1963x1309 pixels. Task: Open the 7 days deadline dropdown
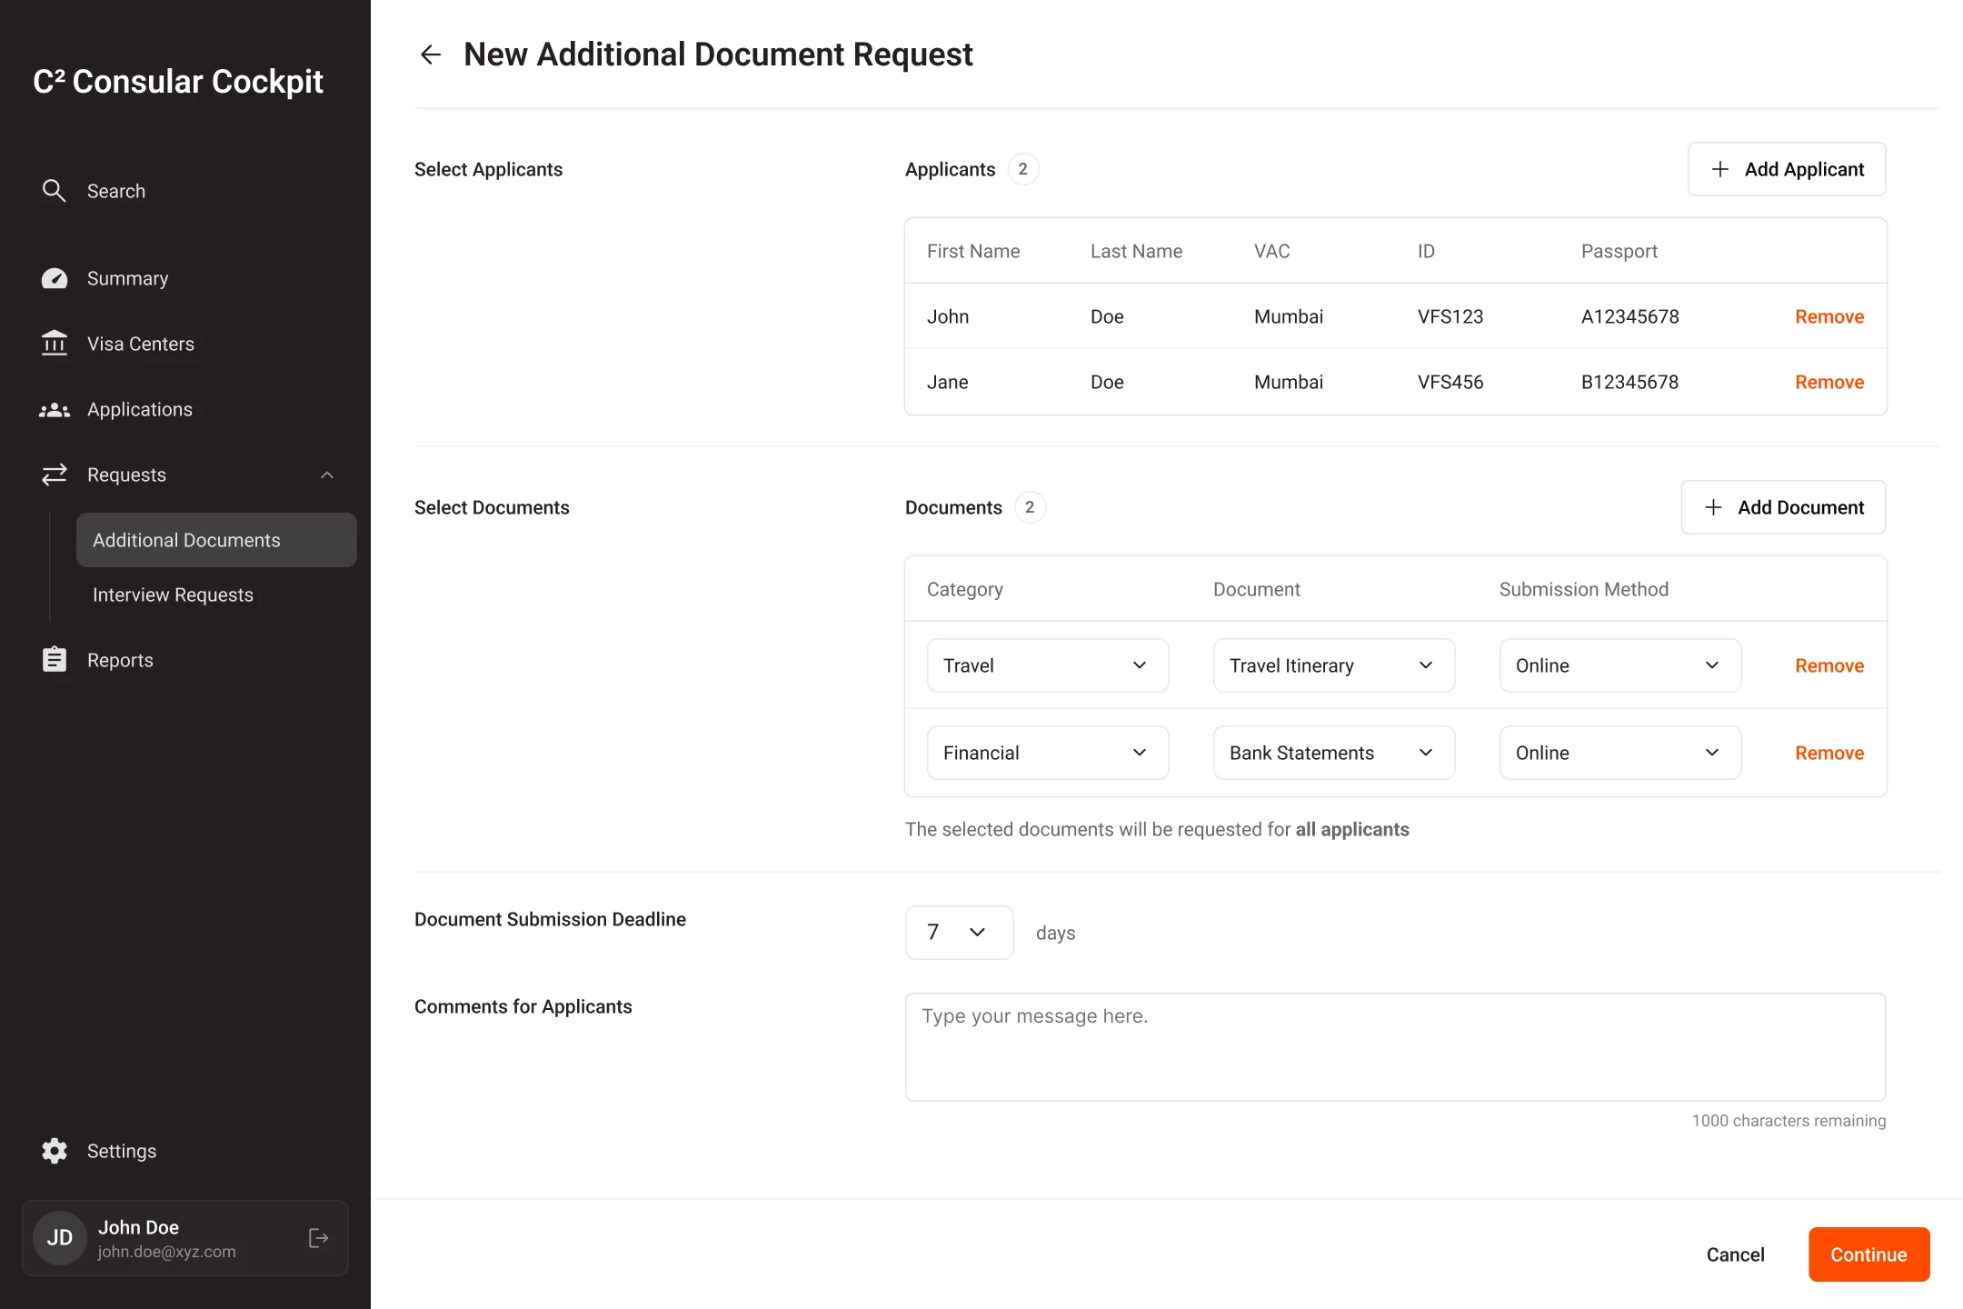point(960,933)
